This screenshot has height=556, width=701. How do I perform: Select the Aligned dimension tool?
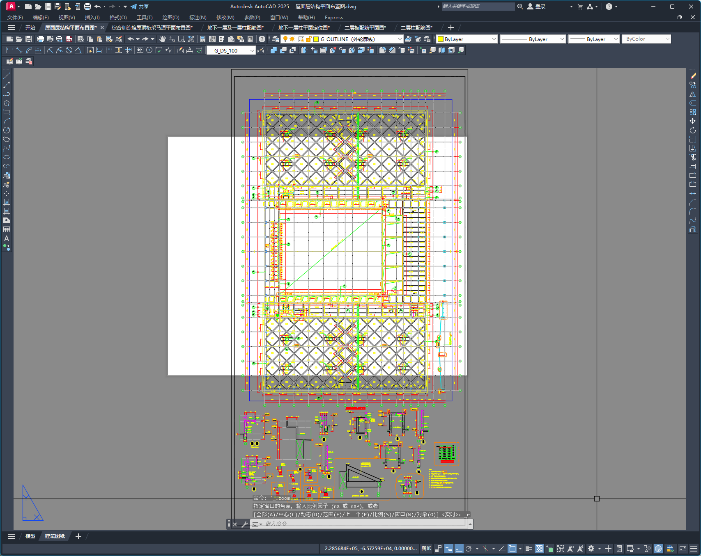pos(19,50)
